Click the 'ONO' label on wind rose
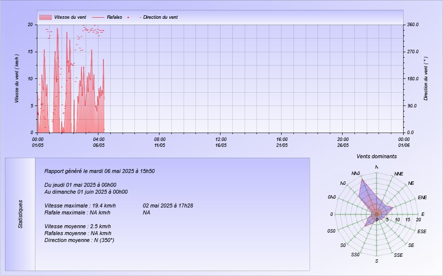Image resolution: width=443 pixels, height=276 pixels. [x=332, y=197]
